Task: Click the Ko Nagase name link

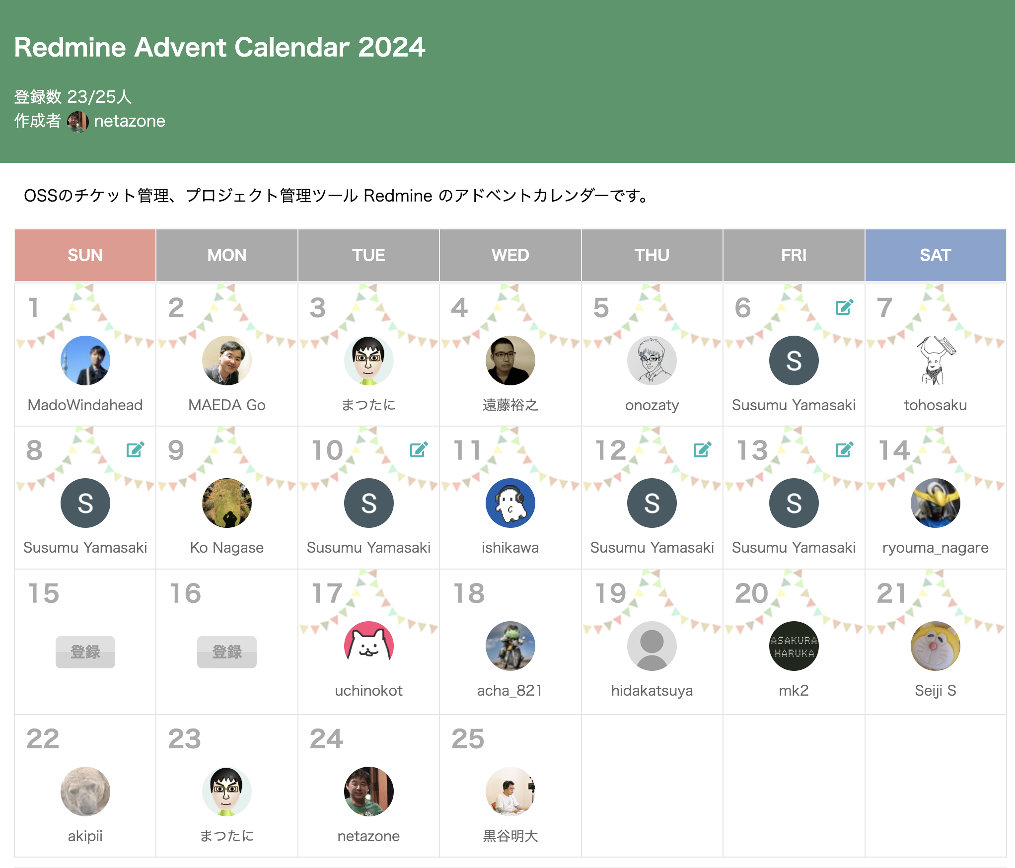Action: click(x=226, y=548)
